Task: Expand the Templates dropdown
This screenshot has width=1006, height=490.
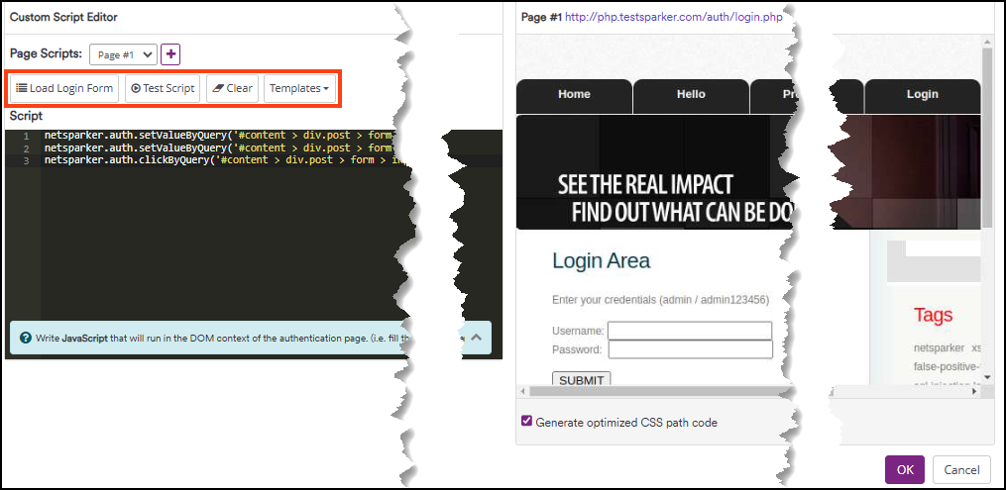Action: click(299, 88)
